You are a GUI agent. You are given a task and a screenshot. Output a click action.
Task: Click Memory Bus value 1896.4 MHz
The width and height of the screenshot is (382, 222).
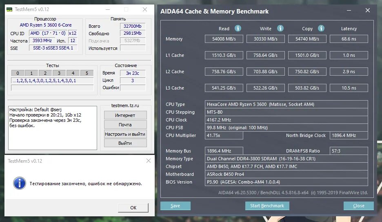coord(224,151)
